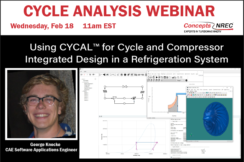Image resolution: width=244 pixels, height=162 pixels.
Task: Click the condenser symbol on diagram right side
Action: [x=142, y=92]
